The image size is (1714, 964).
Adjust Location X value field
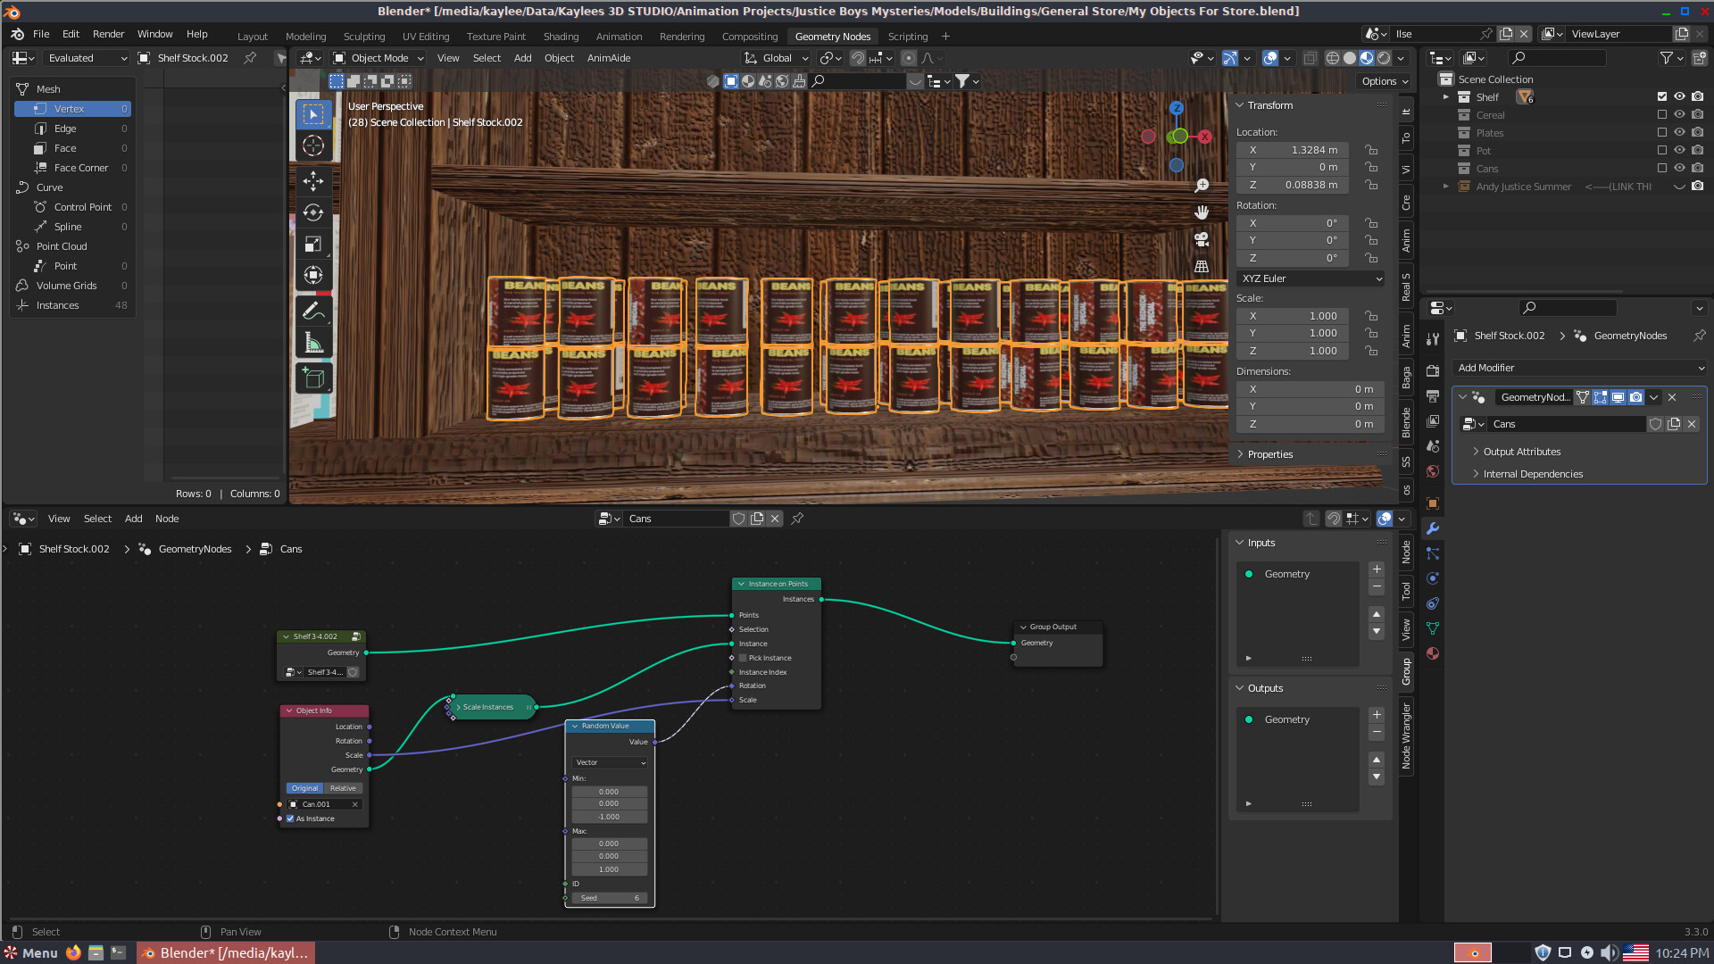coord(1292,150)
